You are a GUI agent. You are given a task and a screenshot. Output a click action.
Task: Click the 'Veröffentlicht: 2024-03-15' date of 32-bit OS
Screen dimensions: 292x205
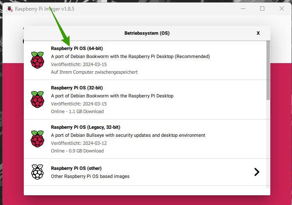click(79, 104)
